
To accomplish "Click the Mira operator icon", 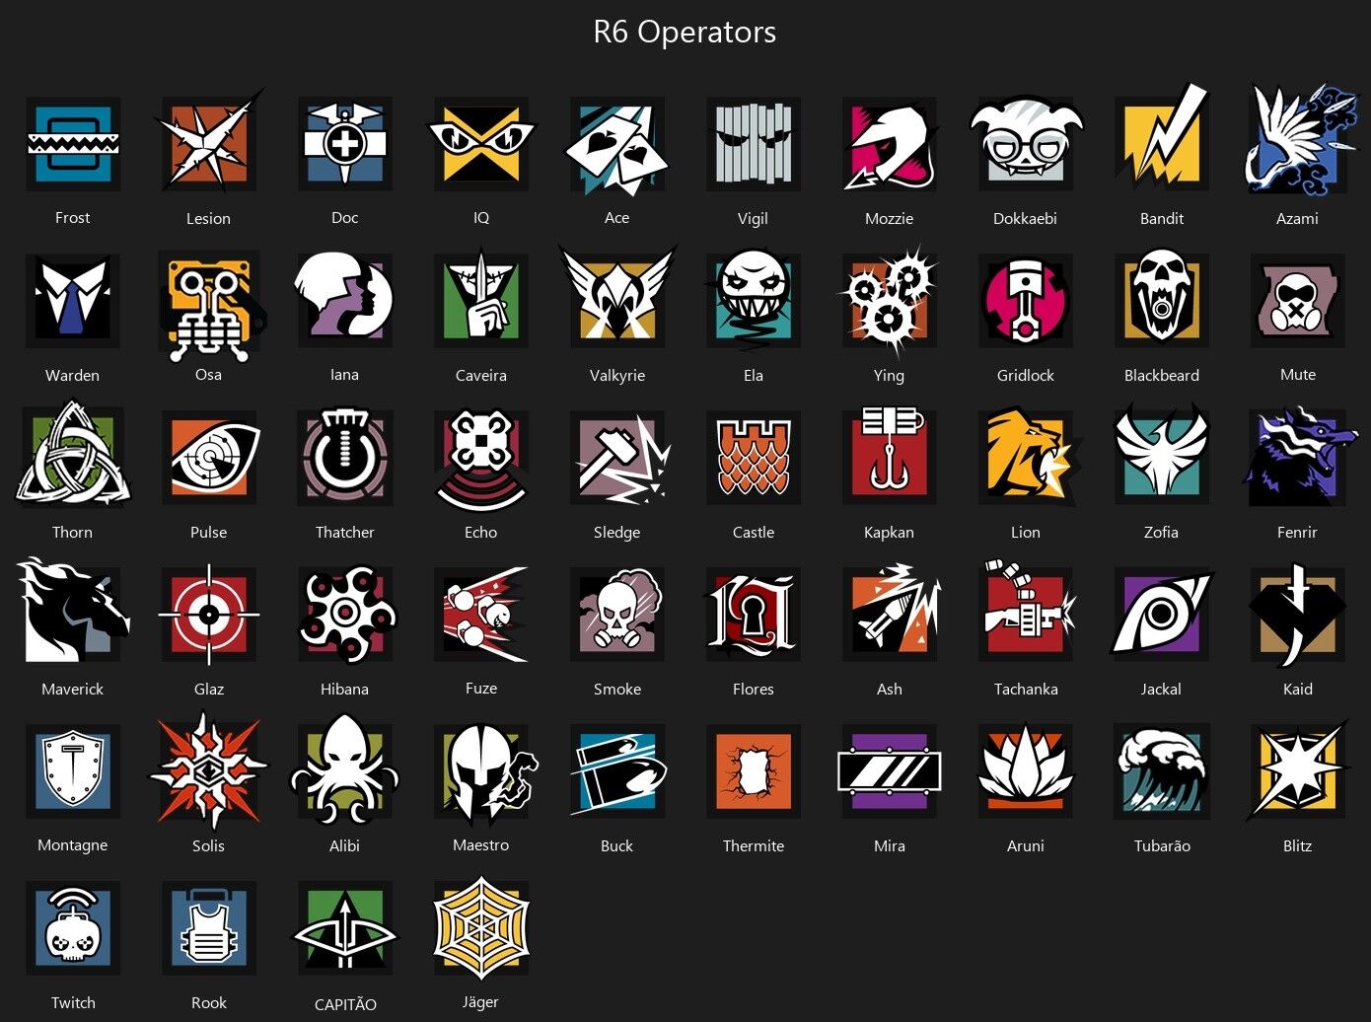I will 890,771.
